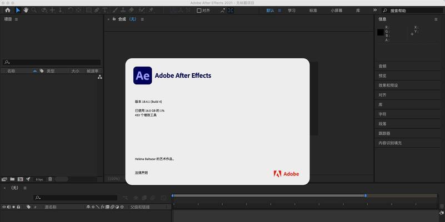Open the 合成 panel menu
Image resolution: width=445 pixels, height=222 pixels.
click(142, 19)
